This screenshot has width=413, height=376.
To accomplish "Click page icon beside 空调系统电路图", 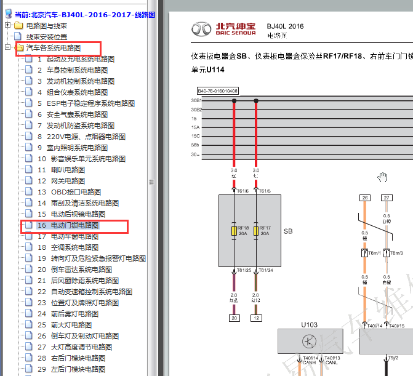I will [x=29, y=246].
